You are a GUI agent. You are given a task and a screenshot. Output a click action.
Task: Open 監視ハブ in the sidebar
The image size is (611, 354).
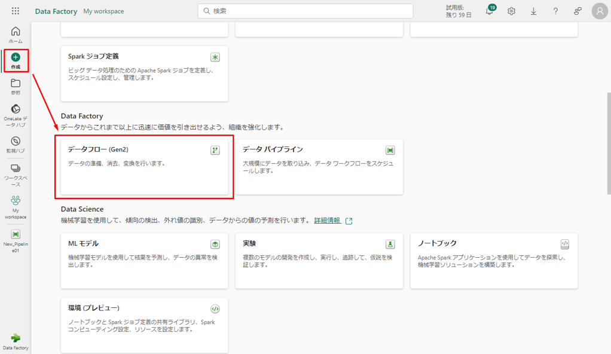click(x=16, y=145)
